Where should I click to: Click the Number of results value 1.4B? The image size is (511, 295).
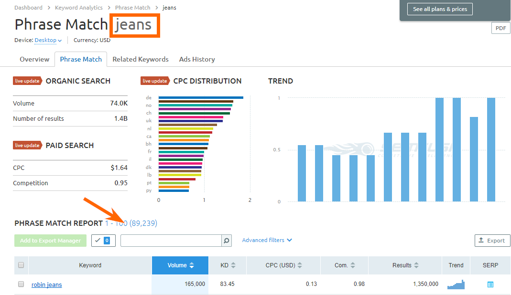tap(120, 118)
